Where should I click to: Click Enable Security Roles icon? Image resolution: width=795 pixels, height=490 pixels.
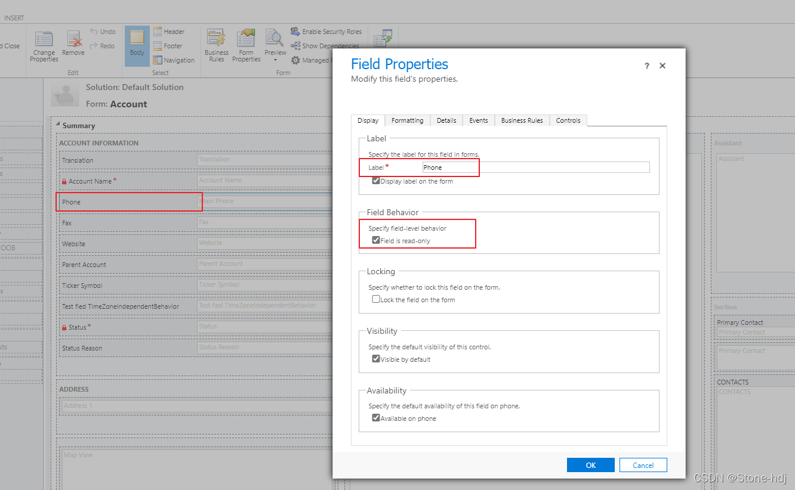coord(295,32)
